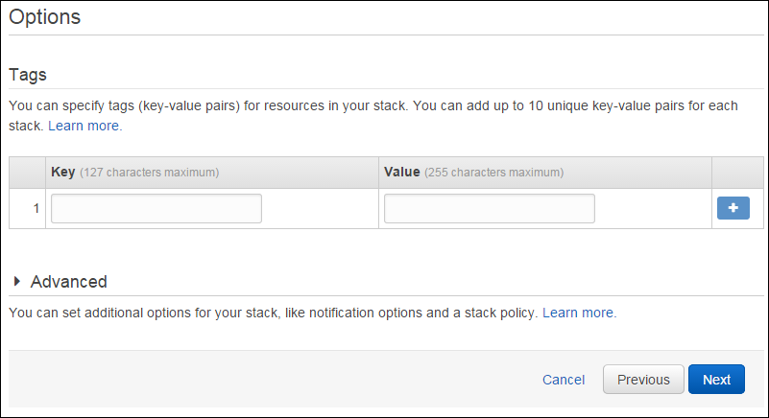Image resolution: width=769 pixels, height=418 pixels.
Task: Open Learn more link under Tags
Action: 84,126
